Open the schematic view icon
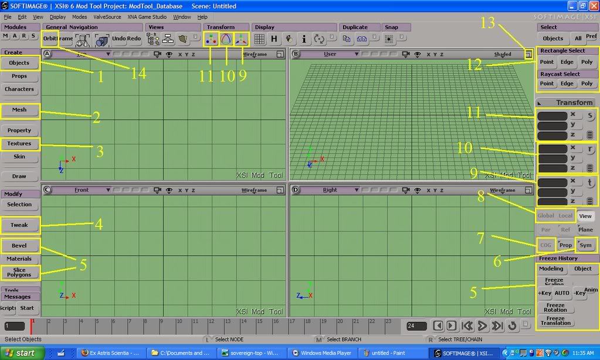600x360 pixels. coord(168,39)
